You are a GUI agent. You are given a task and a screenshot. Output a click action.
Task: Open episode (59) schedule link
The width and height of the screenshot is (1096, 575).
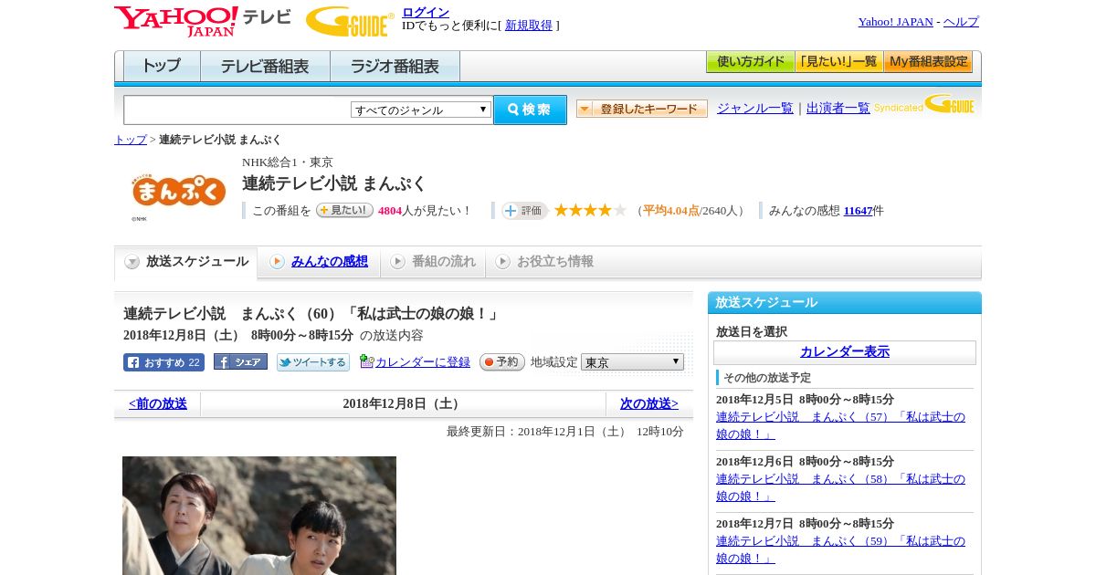coord(840,549)
